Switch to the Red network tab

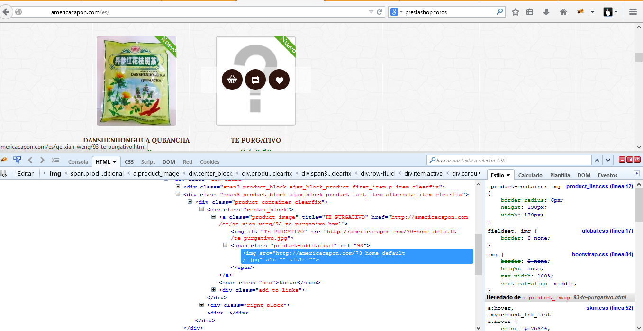[x=188, y=162]
